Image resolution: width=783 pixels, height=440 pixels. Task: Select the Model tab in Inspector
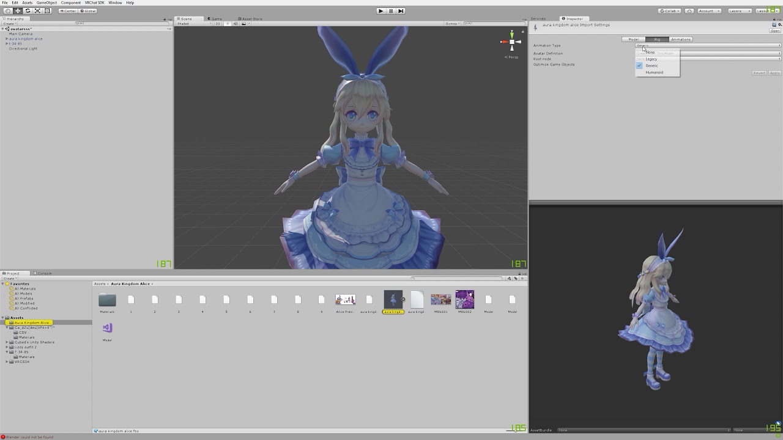pos(634,40)
